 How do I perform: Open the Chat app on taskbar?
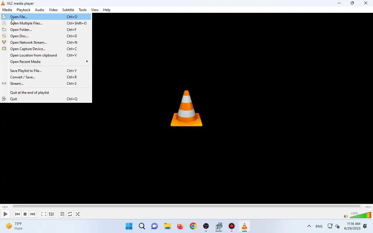coord(154,226)
